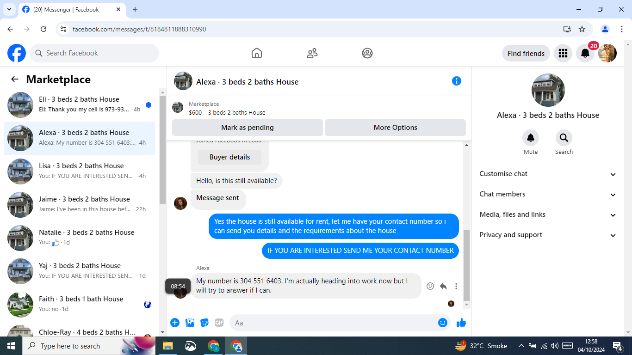Screen dimensions: 632x355
Task: Open Jaime's 3 beds 2 baths conversation
Action: (x=80, y=205)
